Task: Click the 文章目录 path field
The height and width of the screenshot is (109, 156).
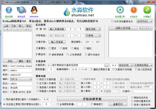Action: click(x=76, y=65)
